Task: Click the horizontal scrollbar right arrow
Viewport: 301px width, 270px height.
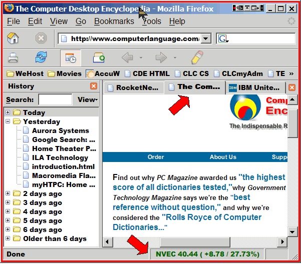Action: tap(282, 242)
